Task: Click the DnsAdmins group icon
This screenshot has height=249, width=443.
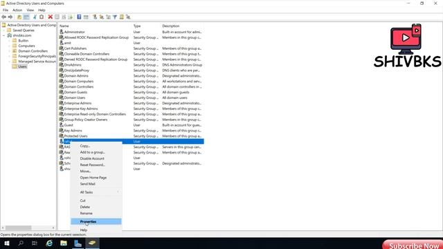Action: [62, 64]
